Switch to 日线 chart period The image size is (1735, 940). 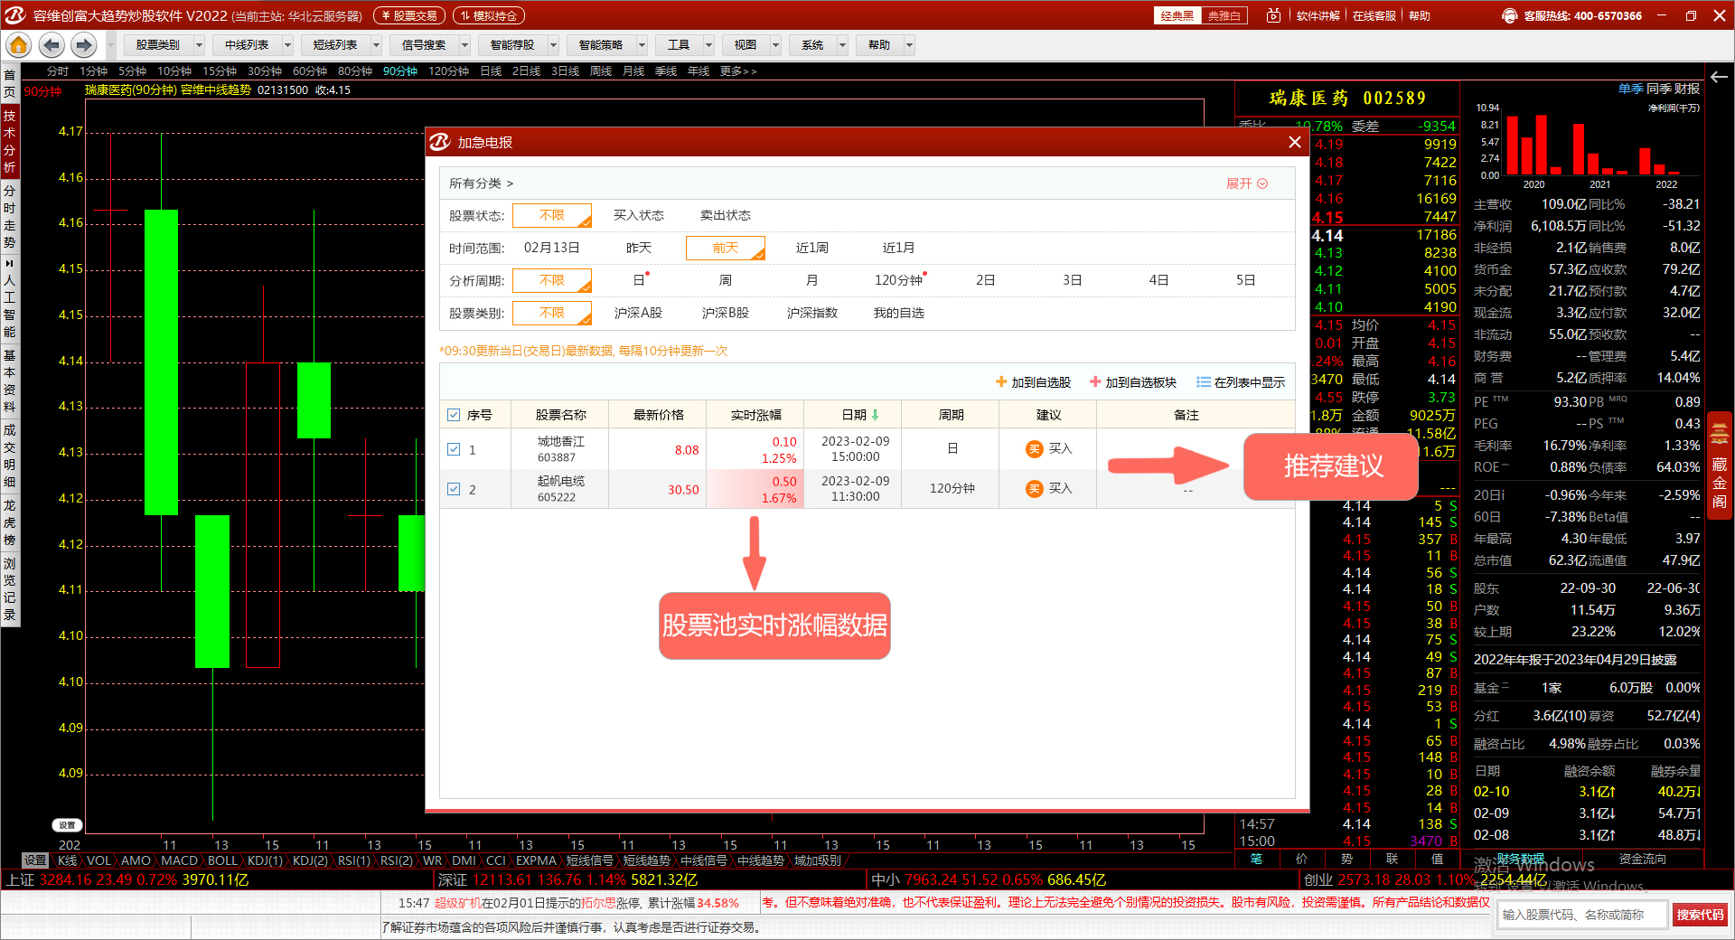491,70
